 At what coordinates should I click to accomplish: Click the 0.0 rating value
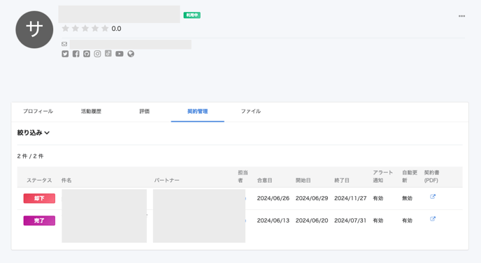pos(116,29)
